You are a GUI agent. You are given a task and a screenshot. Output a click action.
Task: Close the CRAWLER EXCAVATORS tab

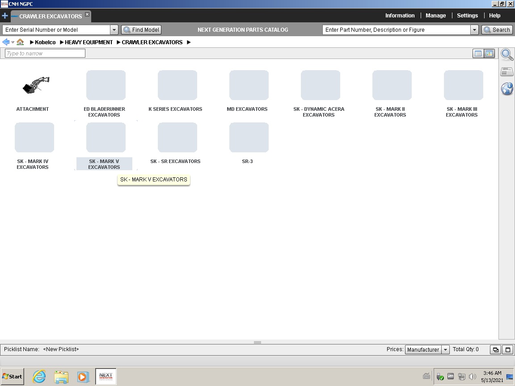pos(87,14)
